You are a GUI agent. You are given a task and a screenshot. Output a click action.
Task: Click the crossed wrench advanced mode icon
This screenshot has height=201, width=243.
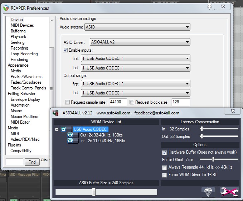coord(229,192)
